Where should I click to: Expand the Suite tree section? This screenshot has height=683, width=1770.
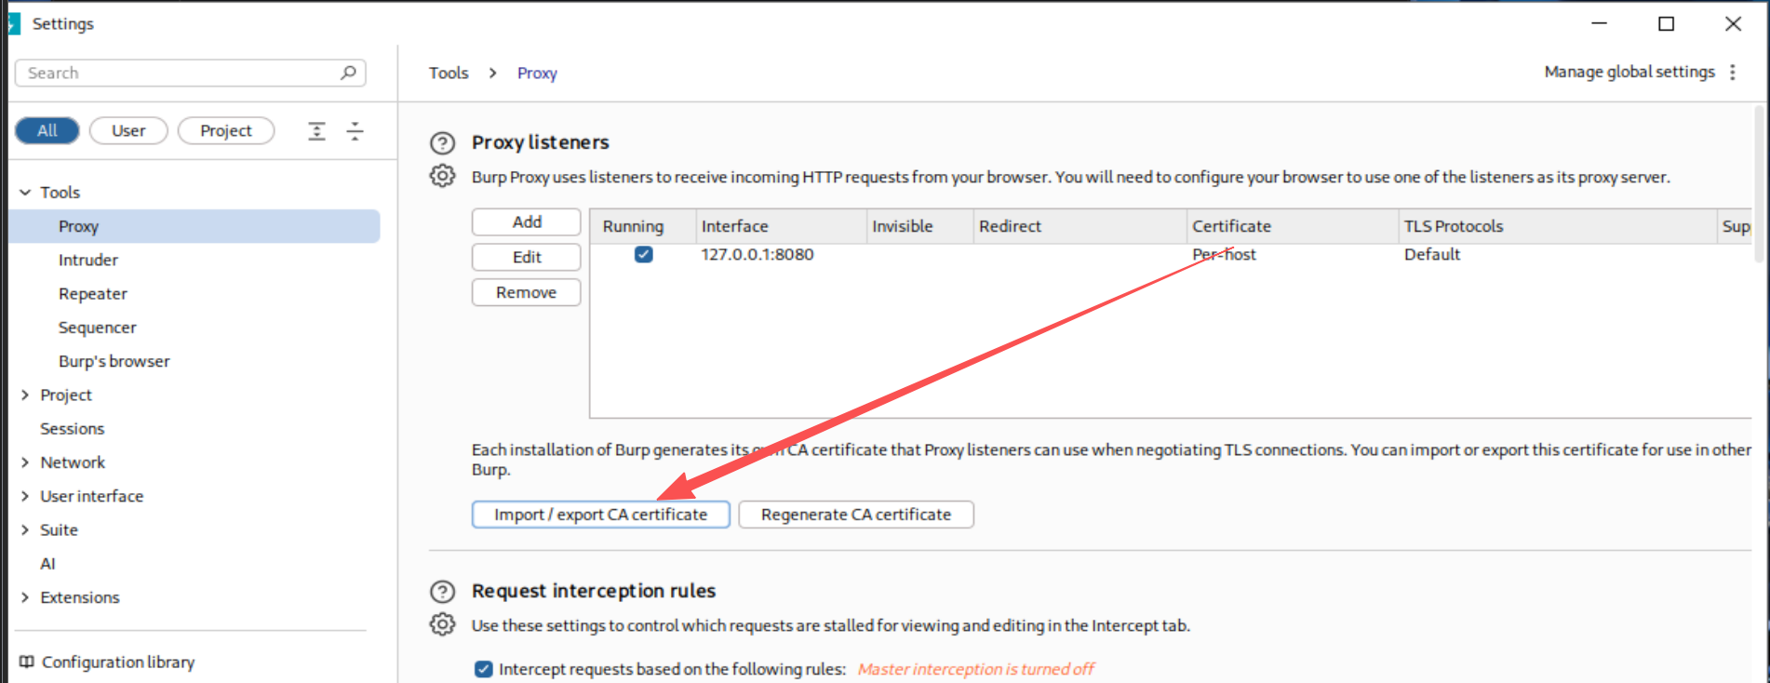click(x=25, y=530)
